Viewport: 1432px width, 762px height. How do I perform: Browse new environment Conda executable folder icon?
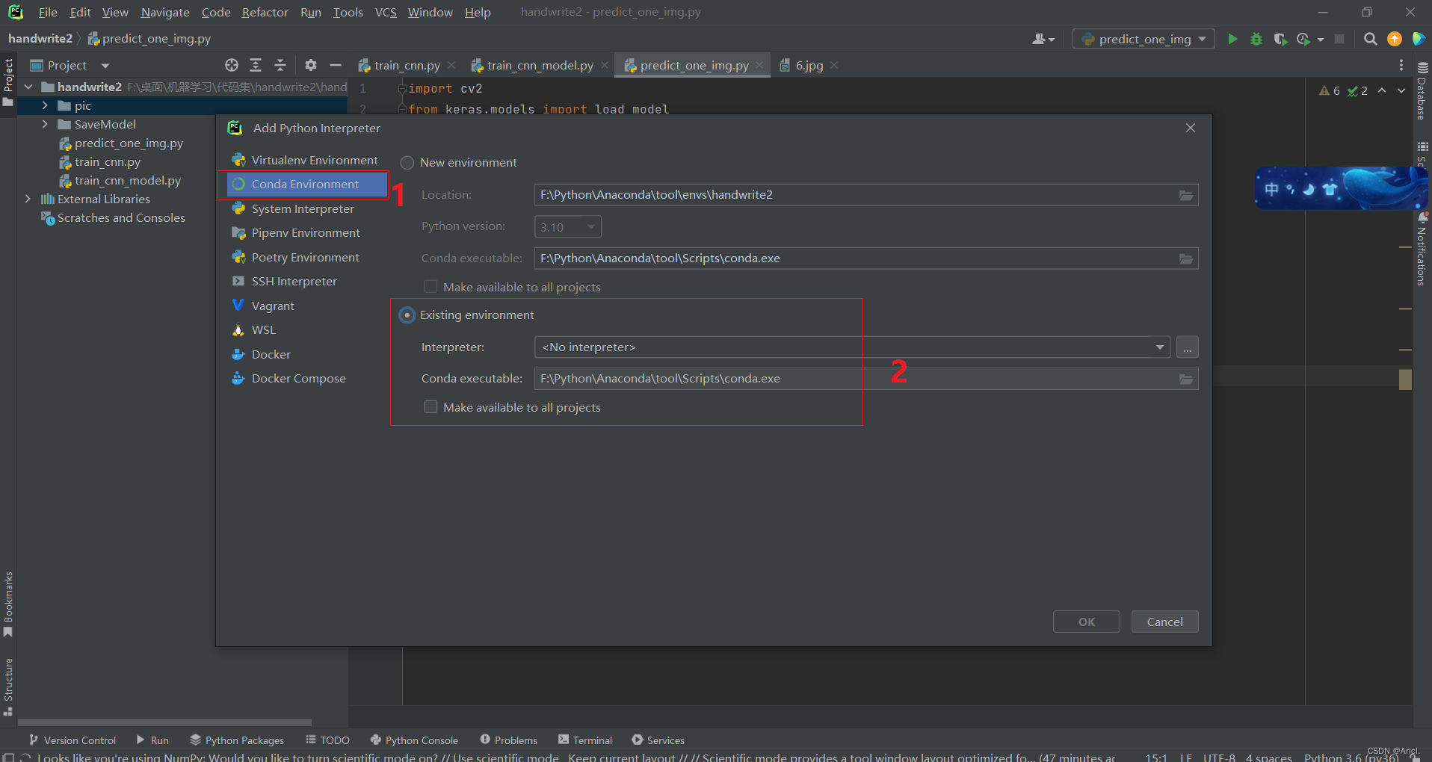(1186, 258)
